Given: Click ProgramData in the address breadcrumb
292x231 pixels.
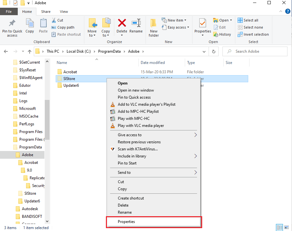Looking at the screenshot, I should pos(109,51).
